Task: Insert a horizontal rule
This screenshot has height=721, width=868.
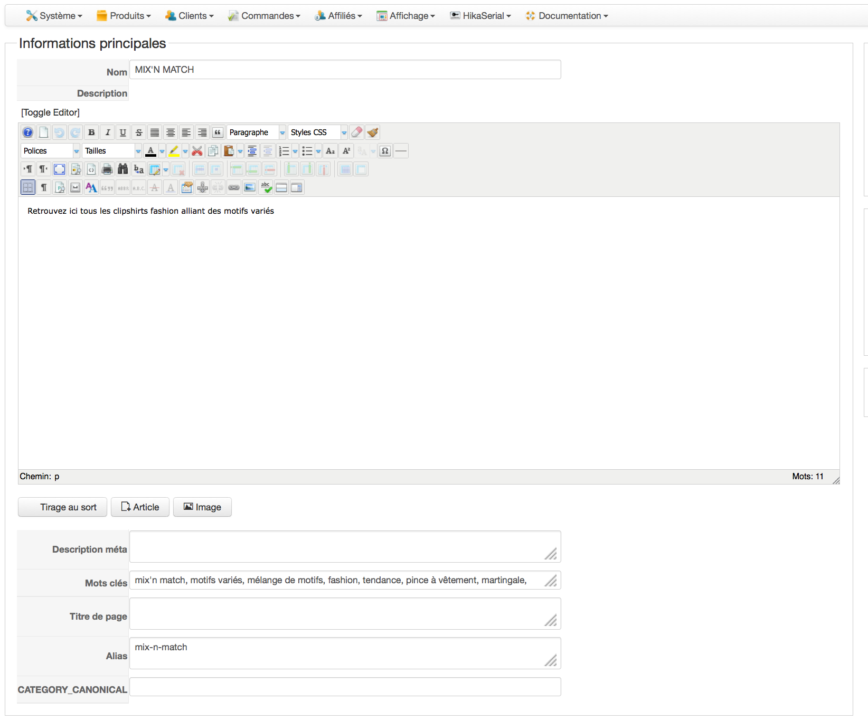Action: click(401, 151)
